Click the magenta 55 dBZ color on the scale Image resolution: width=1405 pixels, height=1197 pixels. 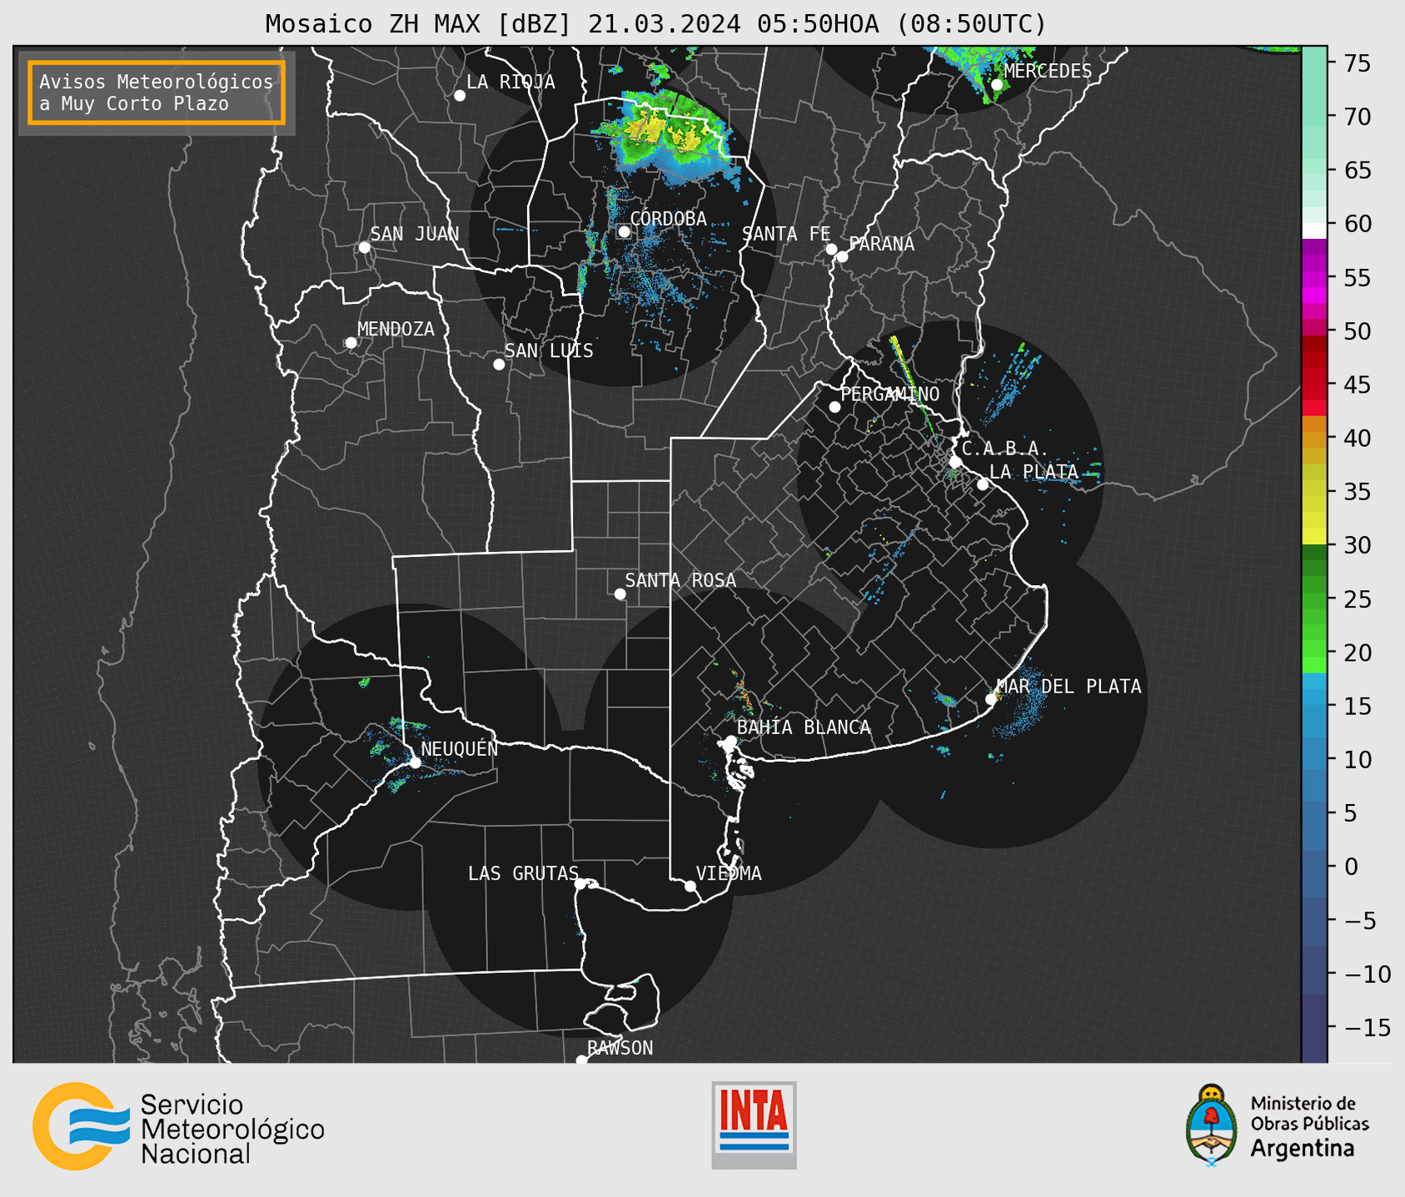click(x=1313, y=277)
